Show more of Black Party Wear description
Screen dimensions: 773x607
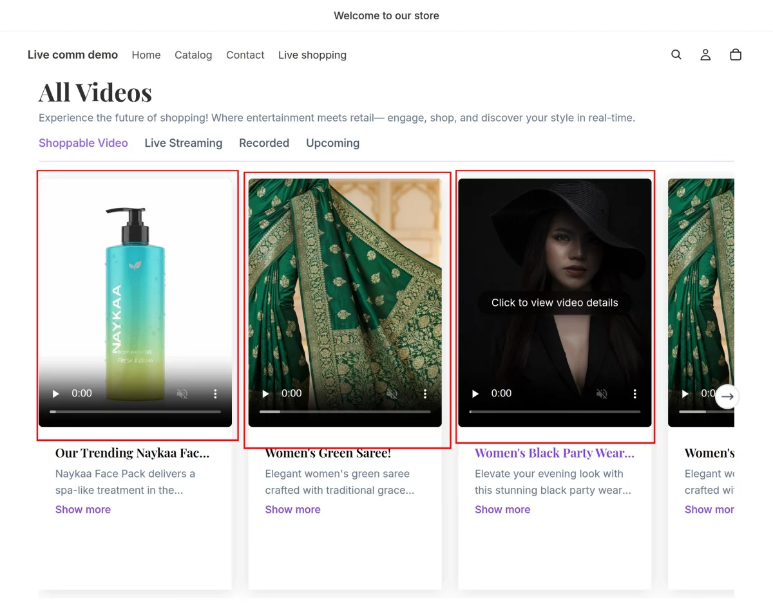(x=502, y=509)
